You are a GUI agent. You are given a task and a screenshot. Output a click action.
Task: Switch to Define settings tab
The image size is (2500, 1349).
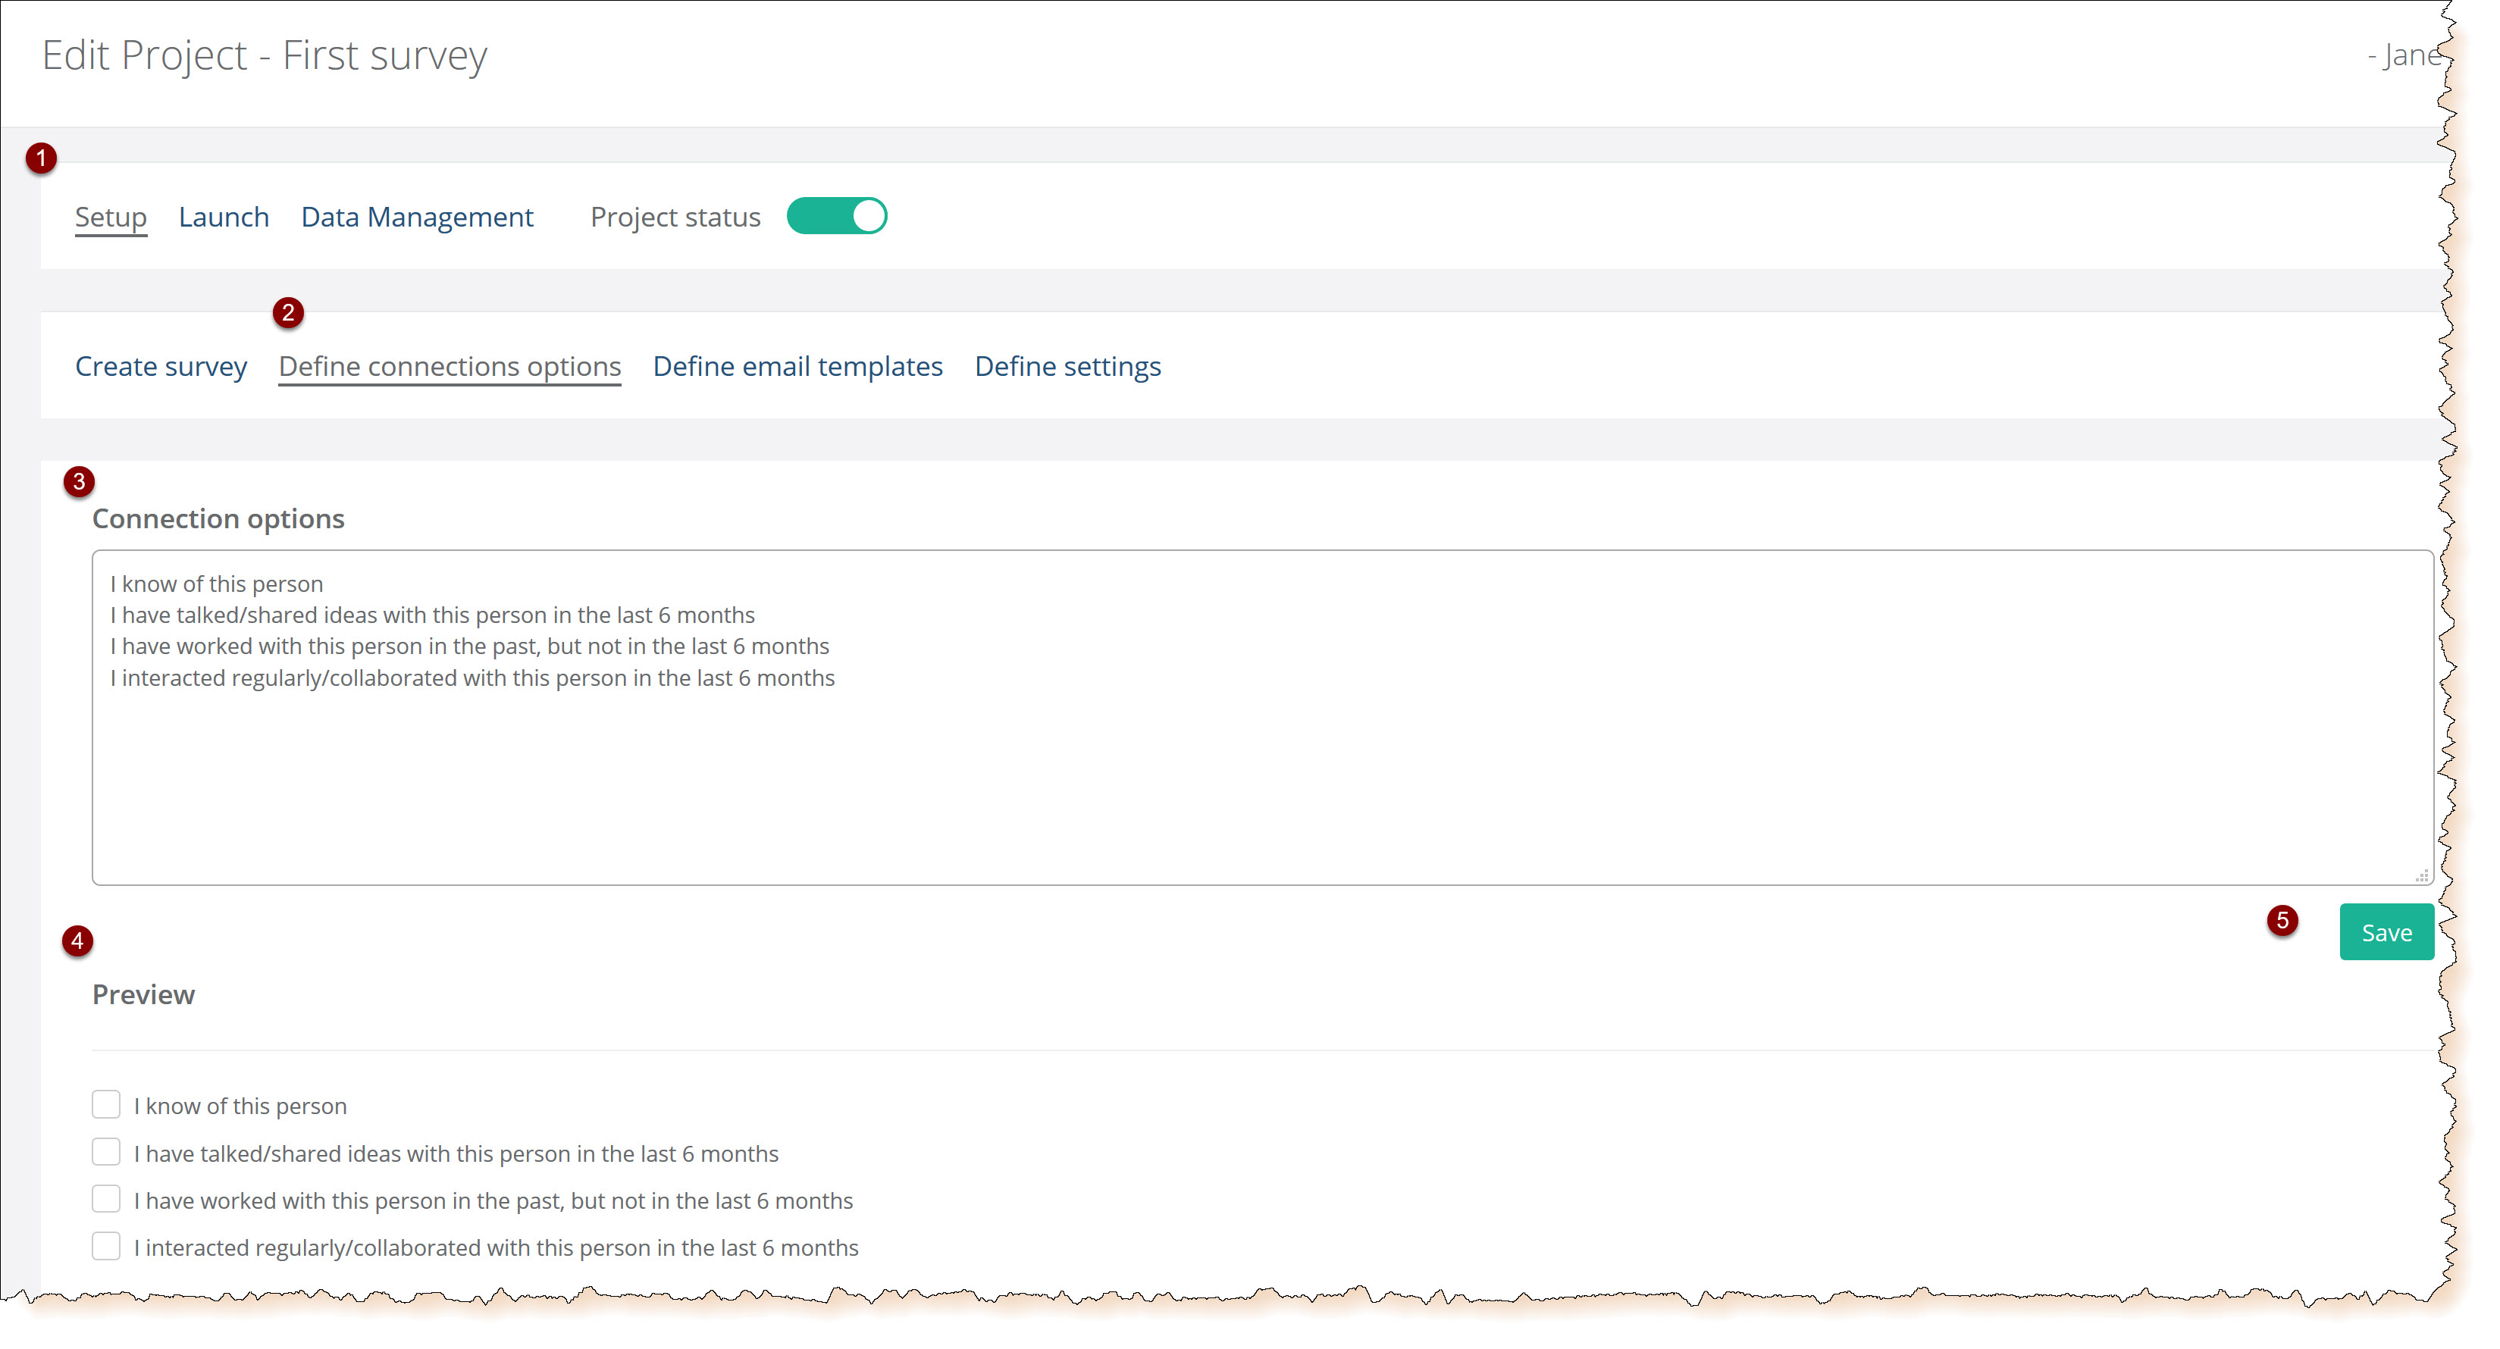(1067, 366)
